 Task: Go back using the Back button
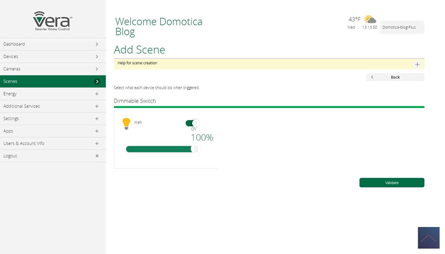tap(395, 77)
